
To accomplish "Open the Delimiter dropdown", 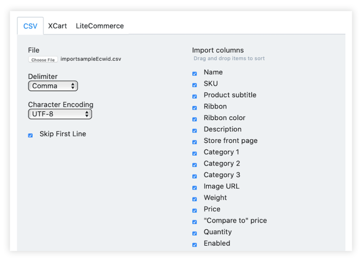I will click(x=53, y=86).
